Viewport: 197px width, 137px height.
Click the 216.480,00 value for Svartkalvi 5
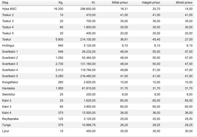[88, 76]
